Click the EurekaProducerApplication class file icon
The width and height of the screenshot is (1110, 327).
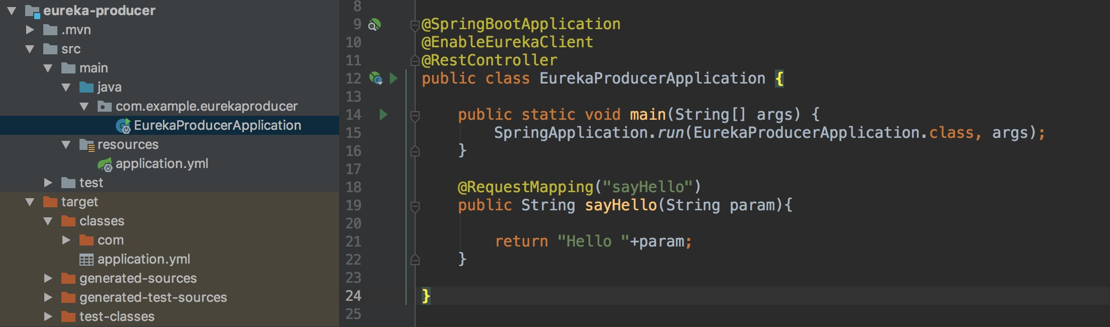(123, 126)
